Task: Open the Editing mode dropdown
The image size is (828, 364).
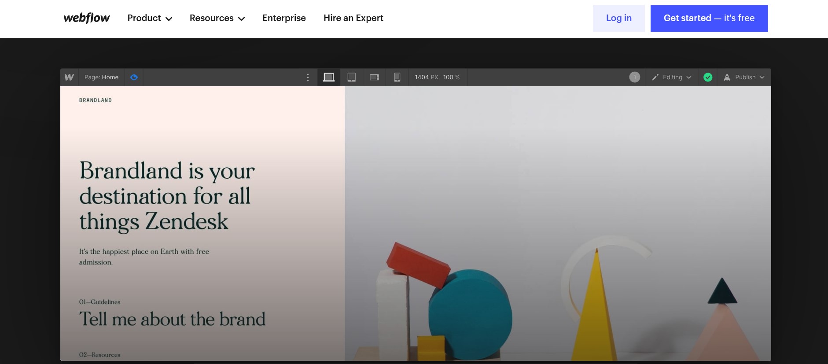Action: [x=672, y=77]
